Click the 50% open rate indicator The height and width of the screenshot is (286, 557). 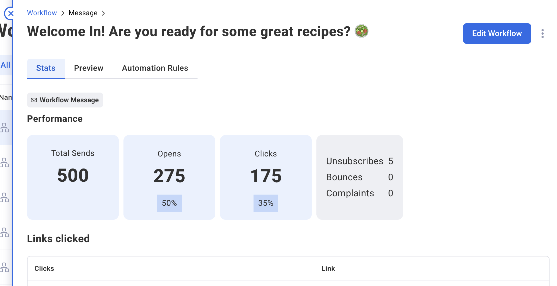pyautogui.click(x=169, y=203)
